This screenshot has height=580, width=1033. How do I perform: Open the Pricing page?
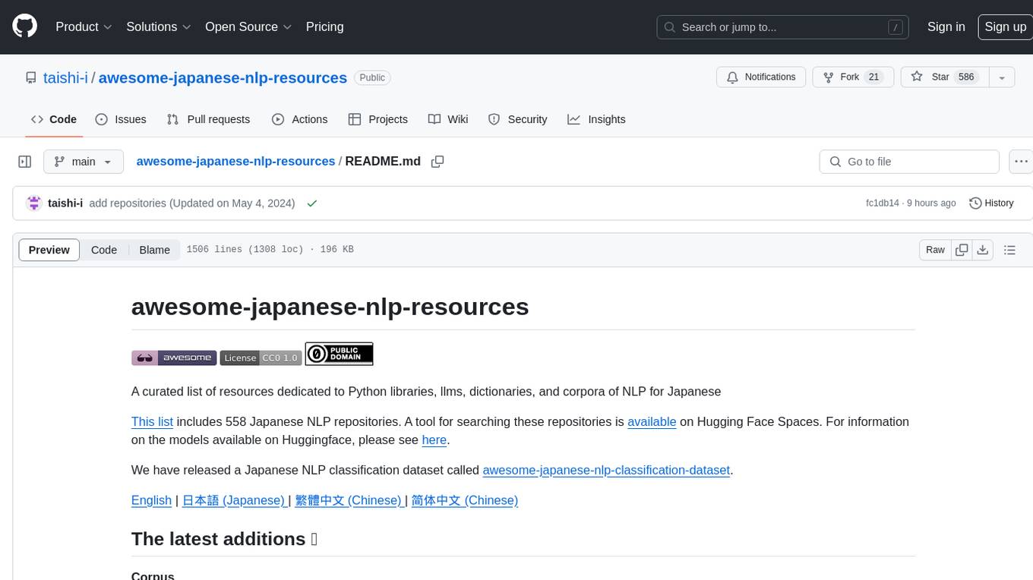pos(324,27)
